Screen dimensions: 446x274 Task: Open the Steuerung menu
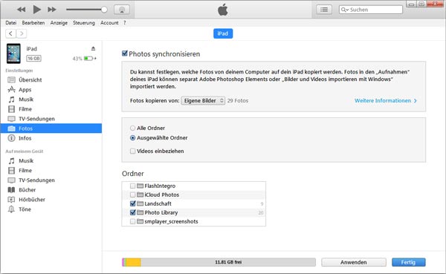[83, 23]
